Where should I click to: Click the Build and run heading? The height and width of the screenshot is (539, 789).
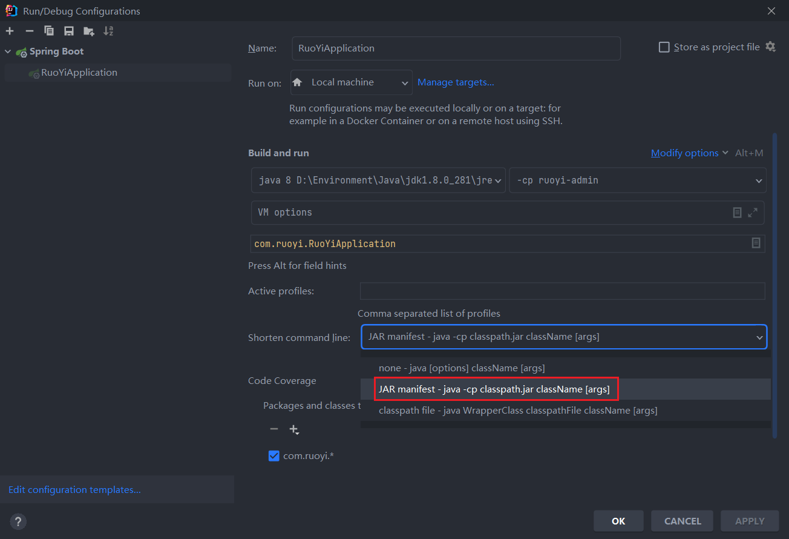[278, 153]
